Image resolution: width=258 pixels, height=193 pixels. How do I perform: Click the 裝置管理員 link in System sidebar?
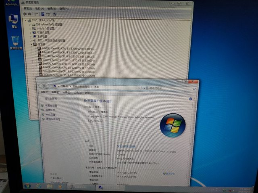tap(51, 105)
